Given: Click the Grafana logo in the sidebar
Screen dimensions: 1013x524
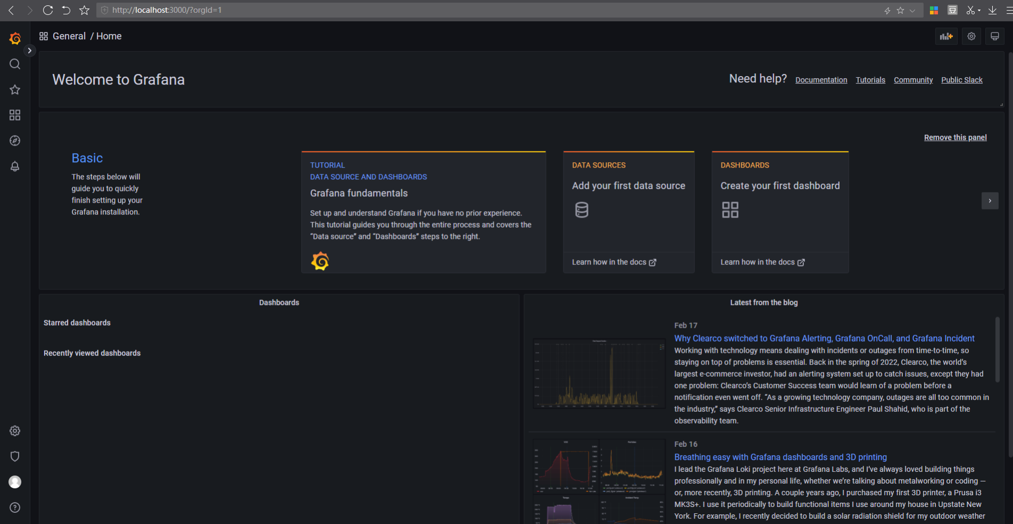Looking at the screenshot, I should 15,38.
